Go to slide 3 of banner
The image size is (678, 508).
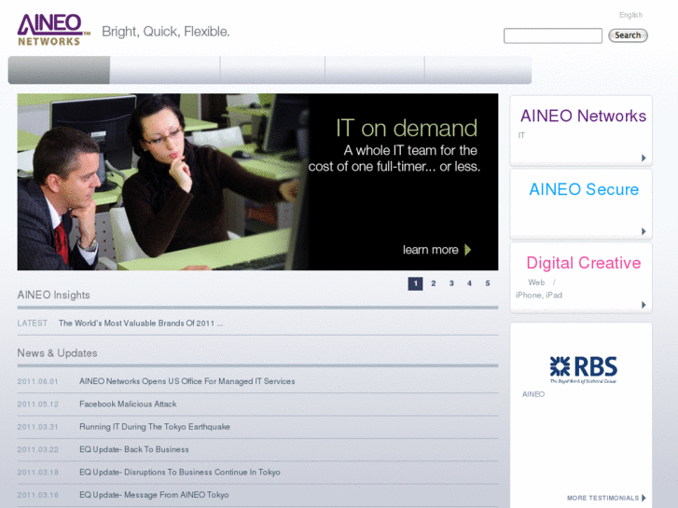point(451,283)
